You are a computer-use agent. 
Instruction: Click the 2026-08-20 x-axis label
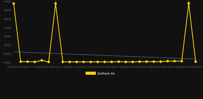(112, 67)
